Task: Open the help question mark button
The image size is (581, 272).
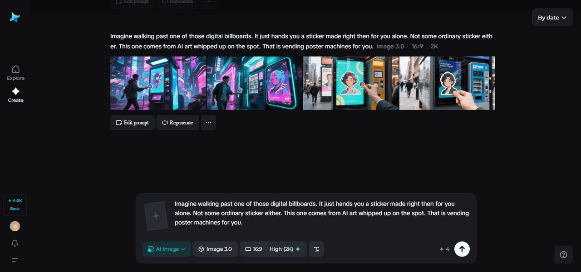Action: (563, 254)
